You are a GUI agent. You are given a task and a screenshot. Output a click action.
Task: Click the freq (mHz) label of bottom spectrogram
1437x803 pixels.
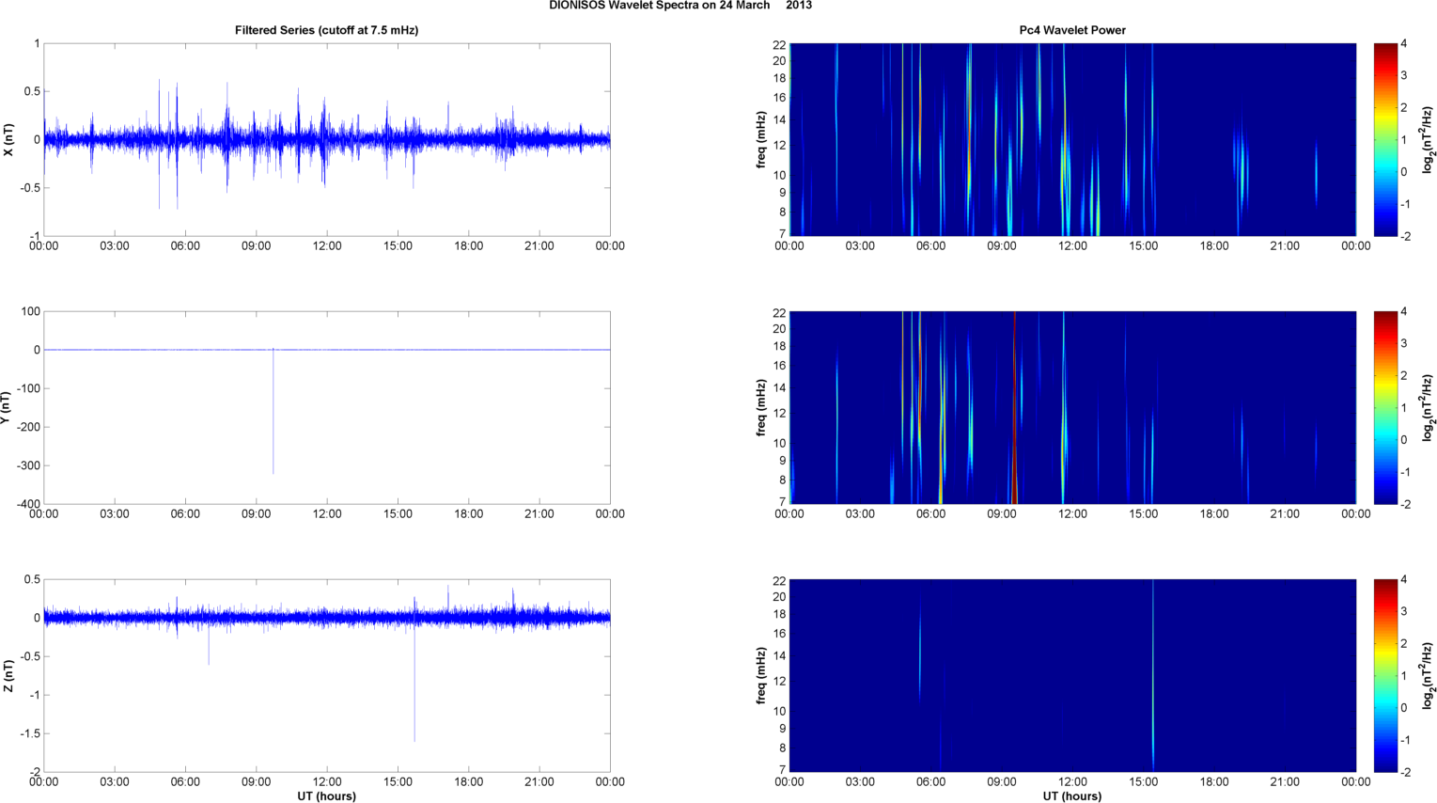pos(760,676)
